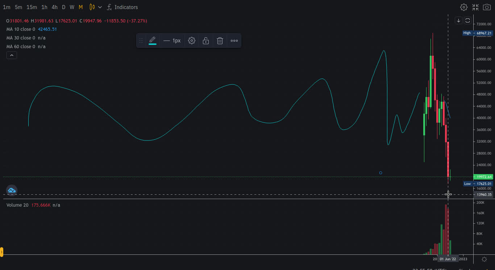Click the pencil line color tool

click(153, 41)
